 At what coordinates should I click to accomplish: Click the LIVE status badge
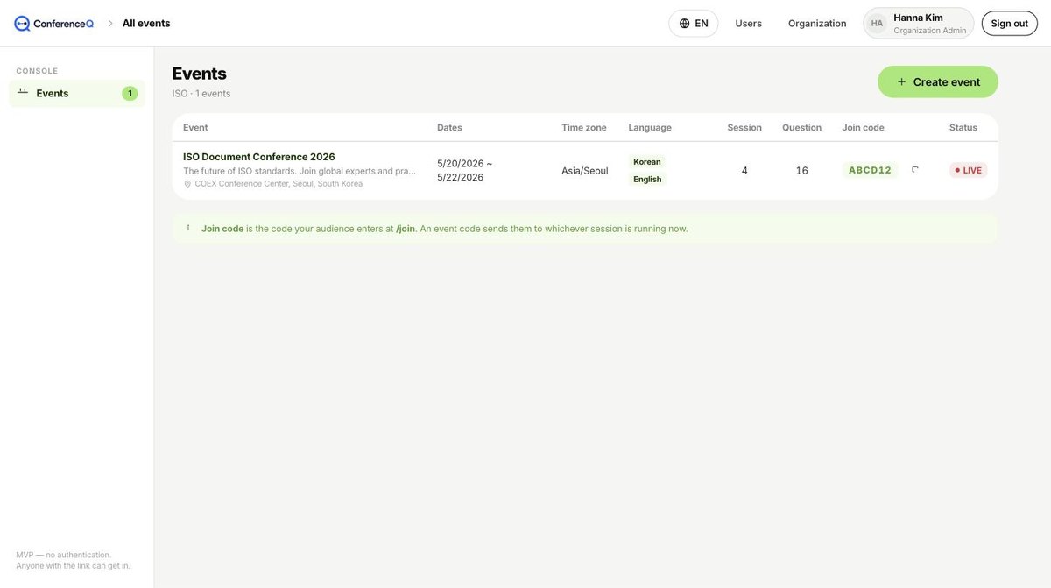pos(968,170)
